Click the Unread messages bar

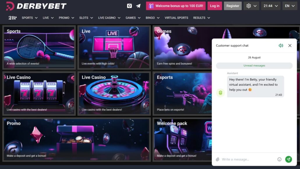(254, 65)
